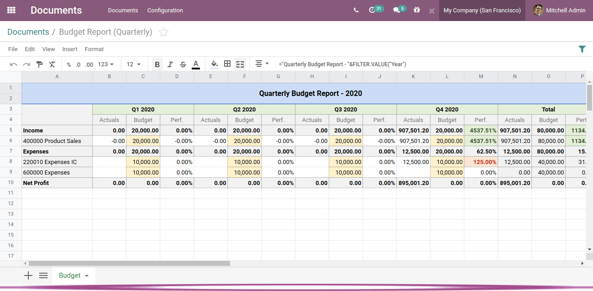
Task: Select the Net Profit 895,001.20 cell under Q4
Action: 414,183
